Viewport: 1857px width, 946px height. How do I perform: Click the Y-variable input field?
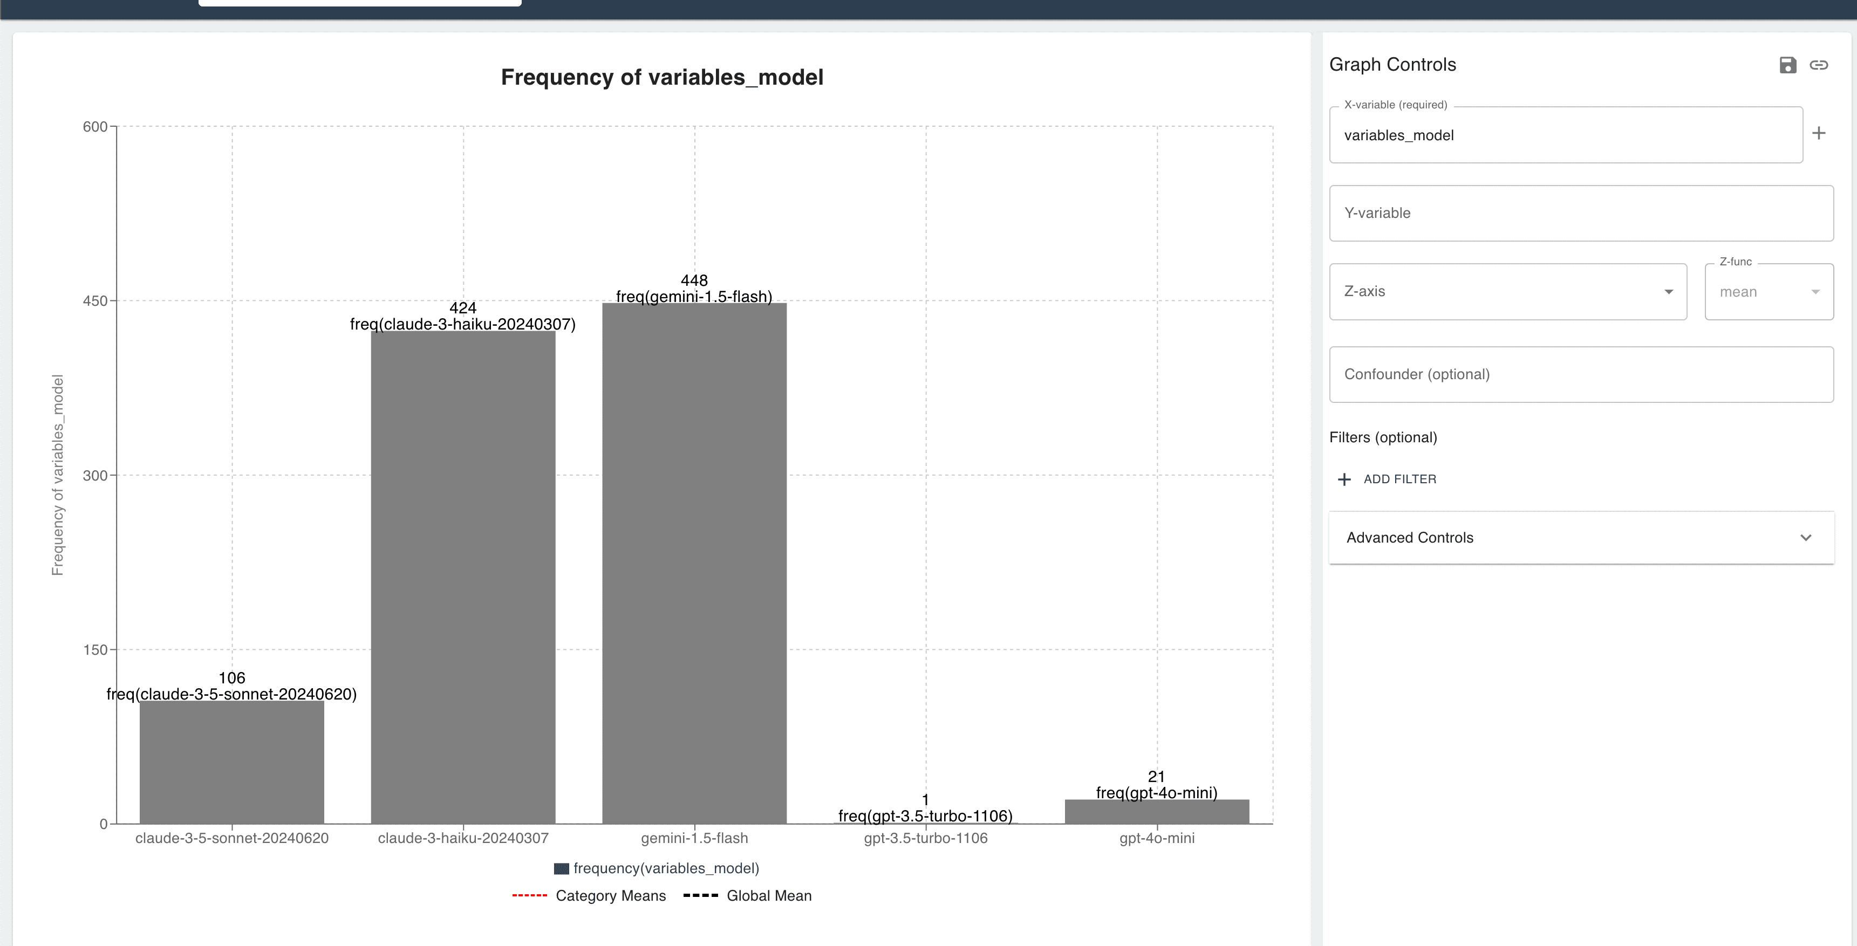(x=1581, y=212)
